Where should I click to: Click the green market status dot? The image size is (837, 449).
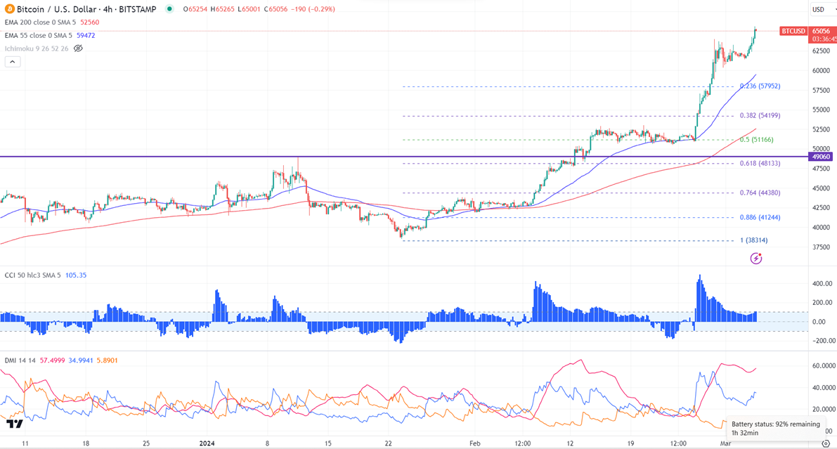[169, 9]
